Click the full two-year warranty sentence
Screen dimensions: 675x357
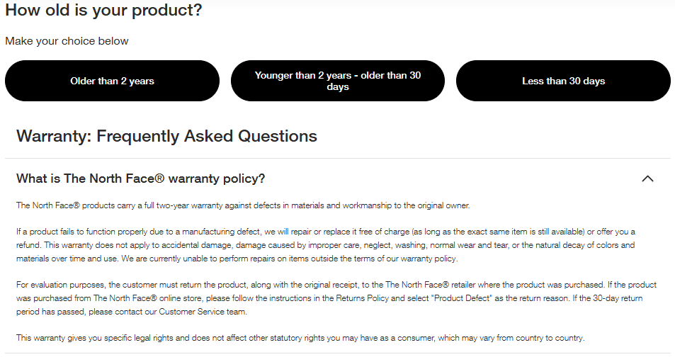click(243, 205)
